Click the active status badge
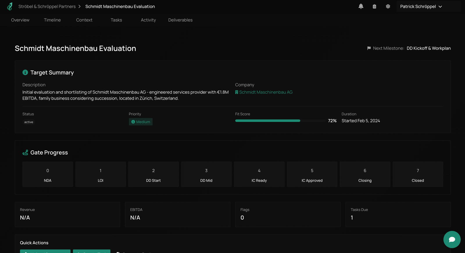 [x=28, y=122]
